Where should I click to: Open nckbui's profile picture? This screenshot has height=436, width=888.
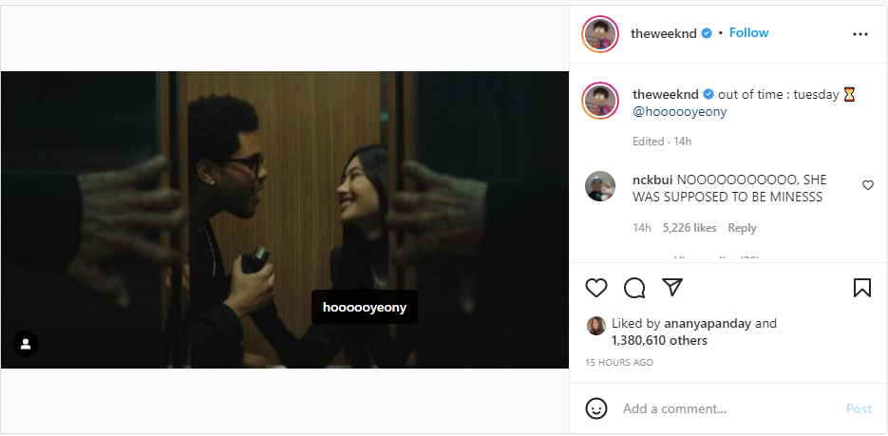pos(600,186)
